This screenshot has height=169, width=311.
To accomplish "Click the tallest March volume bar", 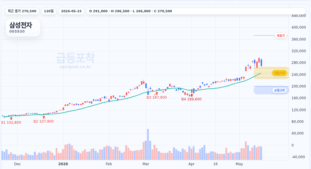I will click(148, 144).
